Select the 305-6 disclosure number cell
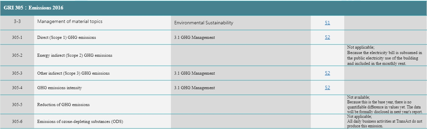The image size is (427, 129). [x=17, y=122]
